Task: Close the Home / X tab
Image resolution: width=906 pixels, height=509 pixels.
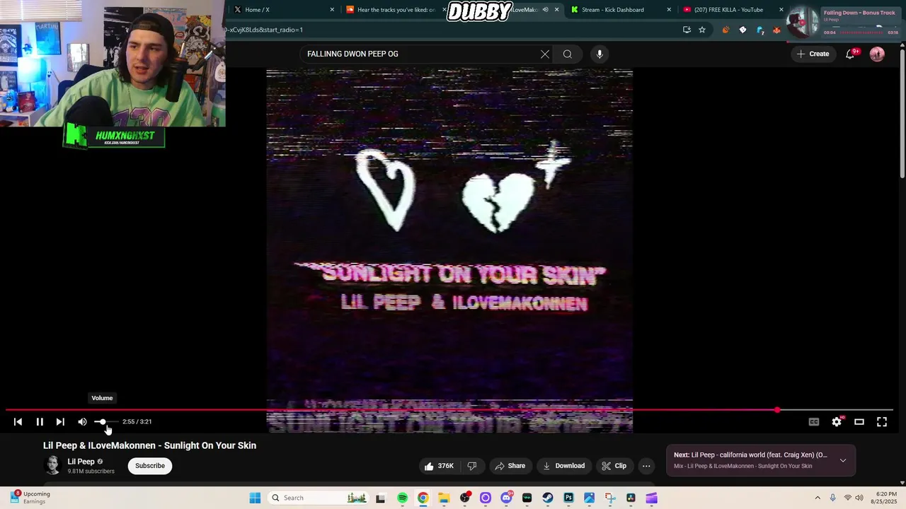Action: (332, 10)
